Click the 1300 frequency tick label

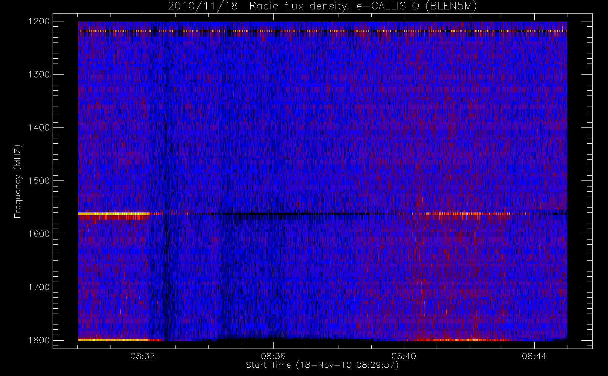tap(39, 74)
